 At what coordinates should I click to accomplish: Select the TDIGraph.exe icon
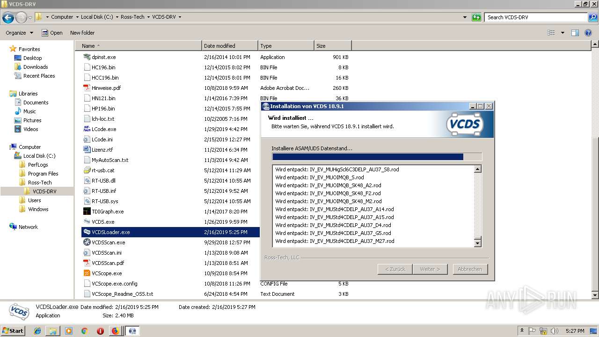[x=87, y=212]
